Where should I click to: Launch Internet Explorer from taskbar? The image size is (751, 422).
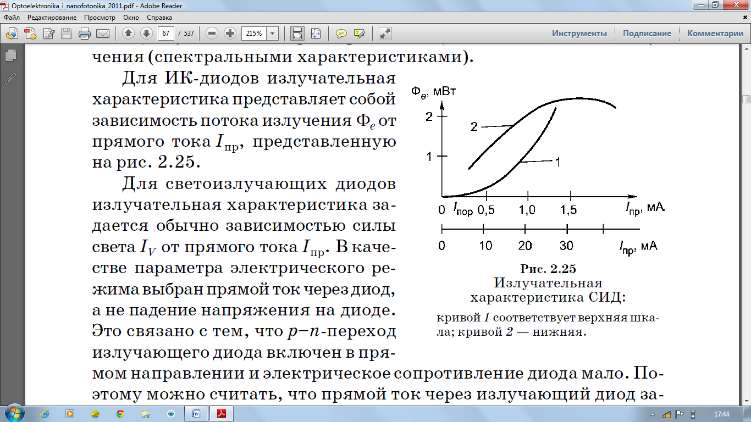45,414
